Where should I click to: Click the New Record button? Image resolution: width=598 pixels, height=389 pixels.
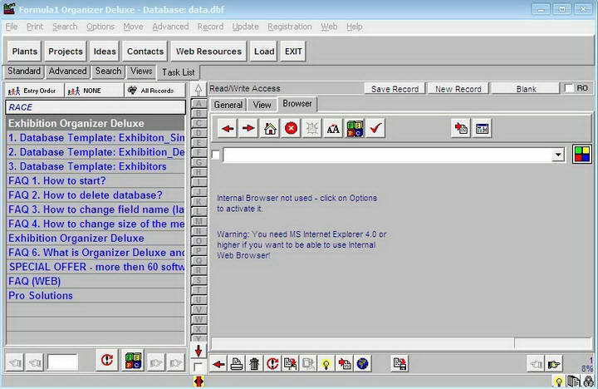pyautogui.click(x=458, y=89)
